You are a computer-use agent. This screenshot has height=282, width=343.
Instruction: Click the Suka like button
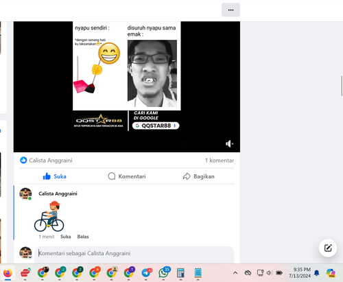pyautogui.click(x=55, y=176)
